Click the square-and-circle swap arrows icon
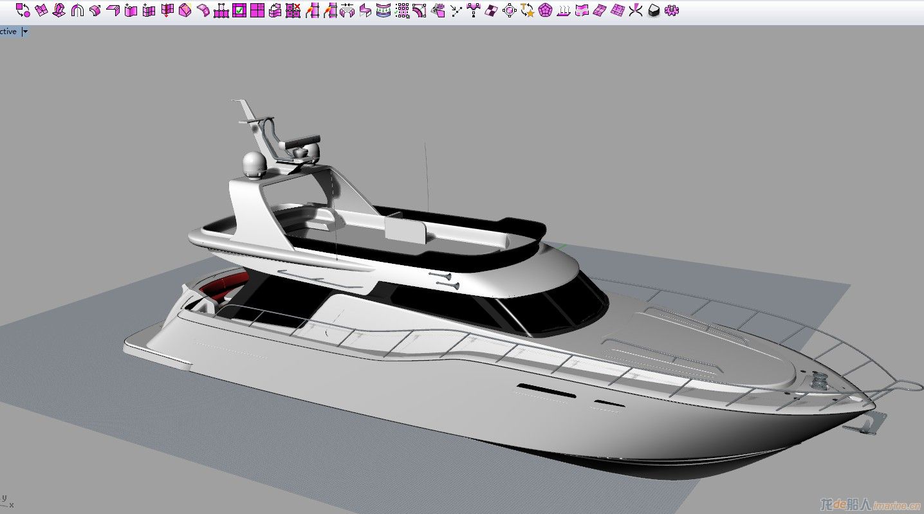 tap(23, 10)
